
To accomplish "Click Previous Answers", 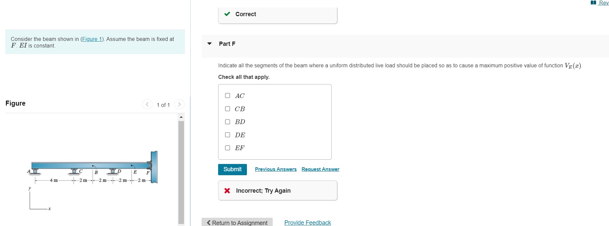I will (x=275, y=169).
